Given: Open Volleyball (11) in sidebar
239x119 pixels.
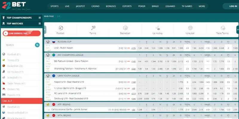Looking at the screenshot, I should [14, 78].
